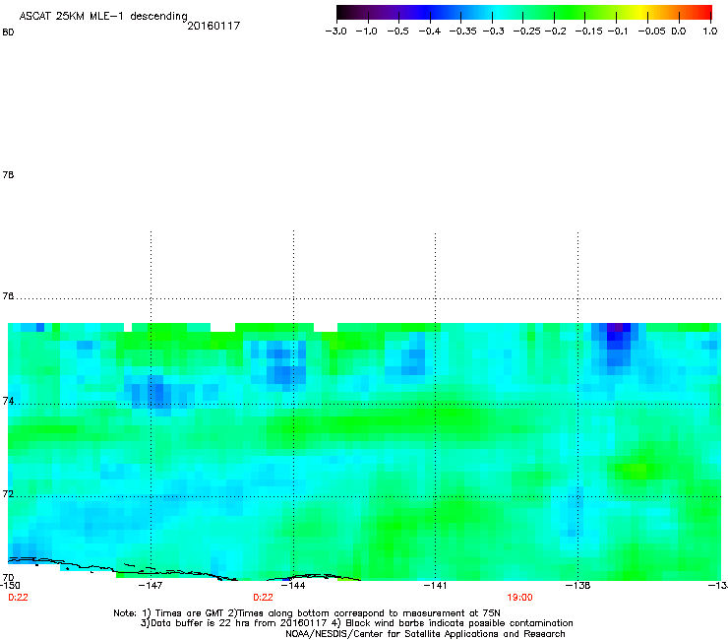Select the note line "Data buffer is 22 hrs"
Viewport: 728px width, 640px height.
tap(356, 623)
